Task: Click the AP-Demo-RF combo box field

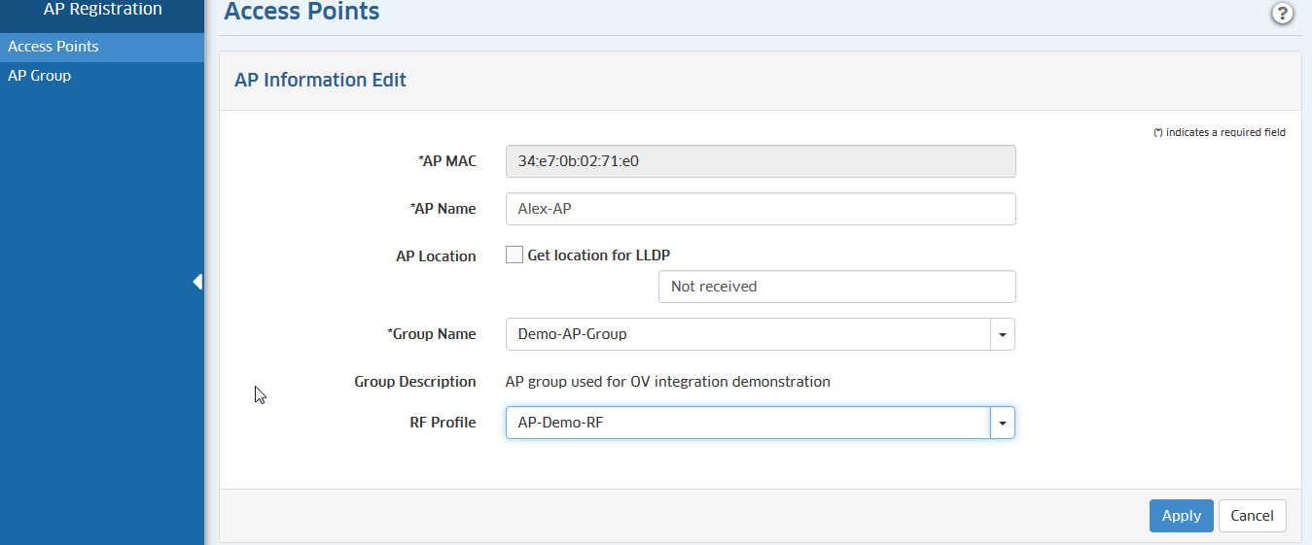Action: click(747, 423)
